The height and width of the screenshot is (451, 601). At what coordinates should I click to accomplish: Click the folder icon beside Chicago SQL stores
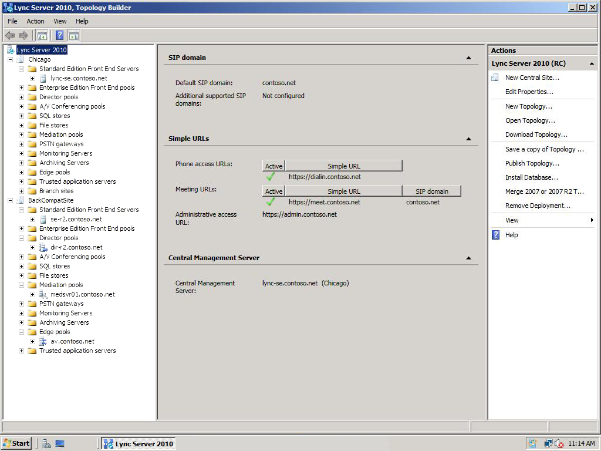tap(33, 116)
